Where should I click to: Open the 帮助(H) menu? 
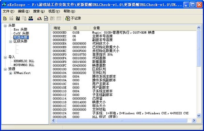(69, 12)
